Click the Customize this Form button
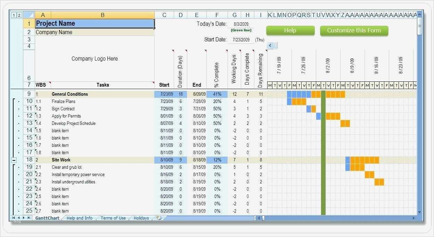434x237 pixels. click(x=354, y=31)
